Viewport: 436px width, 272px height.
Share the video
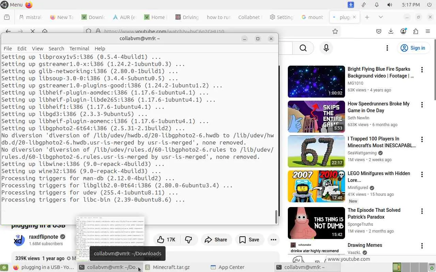coord(216,240)
